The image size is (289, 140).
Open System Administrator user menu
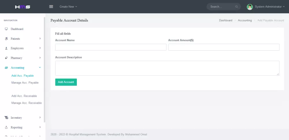coord(270,7)
